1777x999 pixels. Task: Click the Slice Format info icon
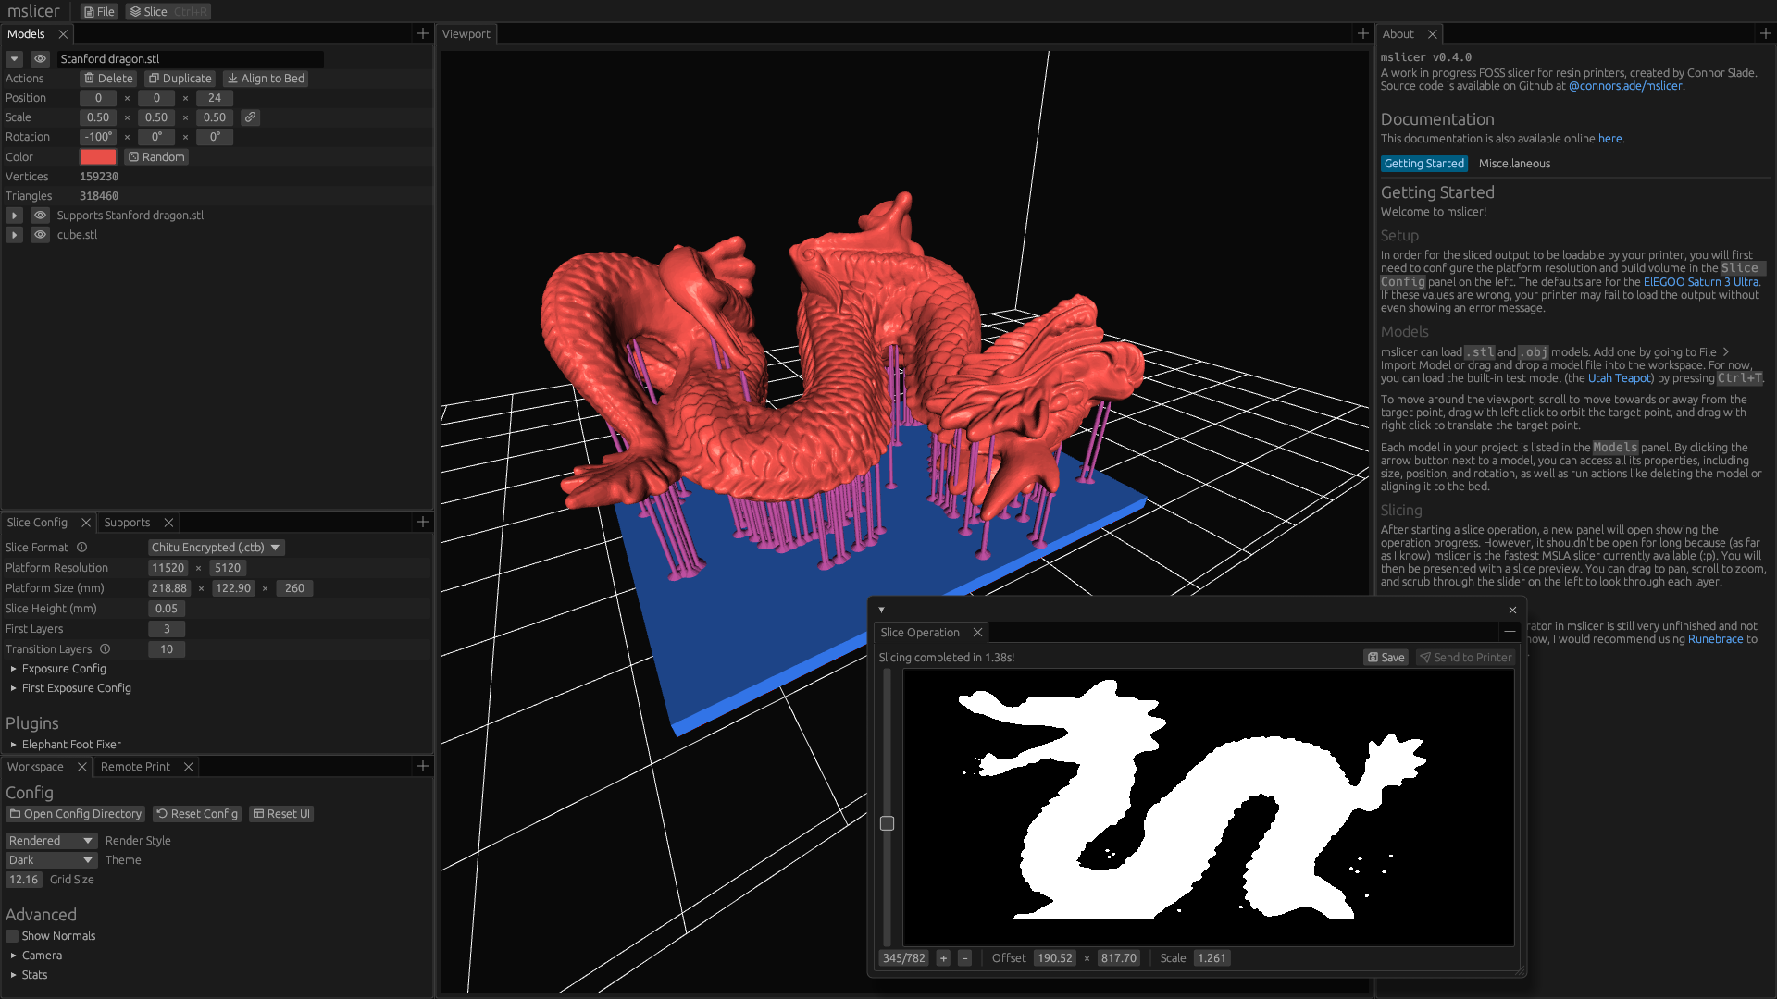coord(82,548)
